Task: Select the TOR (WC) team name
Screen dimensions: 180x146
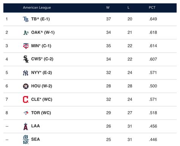Action: click(41, 113)
